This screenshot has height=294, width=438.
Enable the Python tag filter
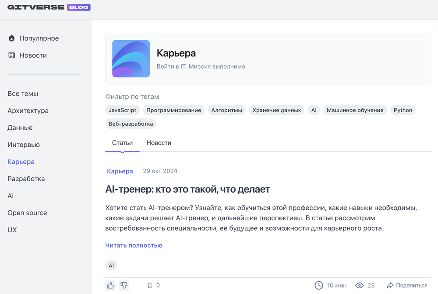(x=403, y=110)
